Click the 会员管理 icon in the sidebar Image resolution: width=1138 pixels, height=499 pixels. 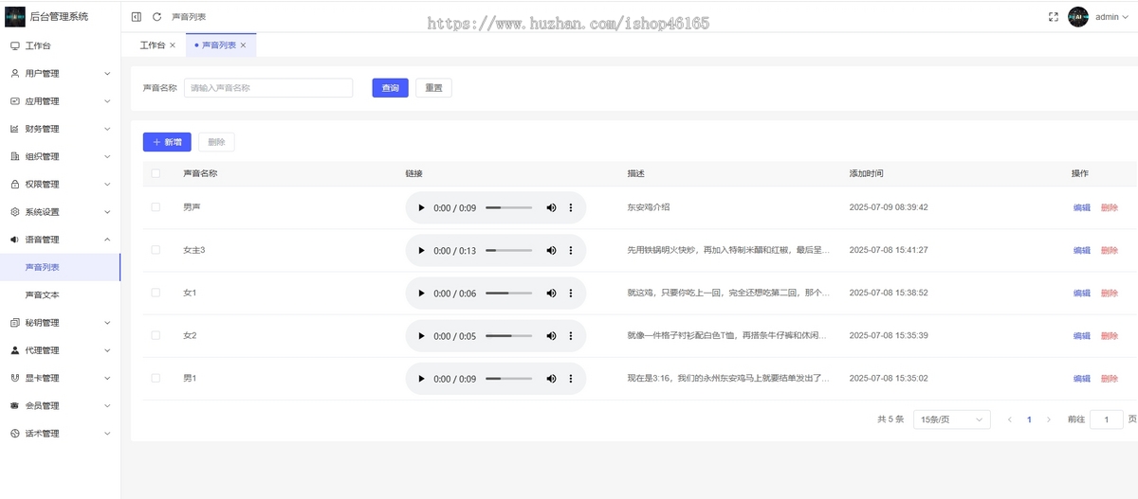pos(14,406)
